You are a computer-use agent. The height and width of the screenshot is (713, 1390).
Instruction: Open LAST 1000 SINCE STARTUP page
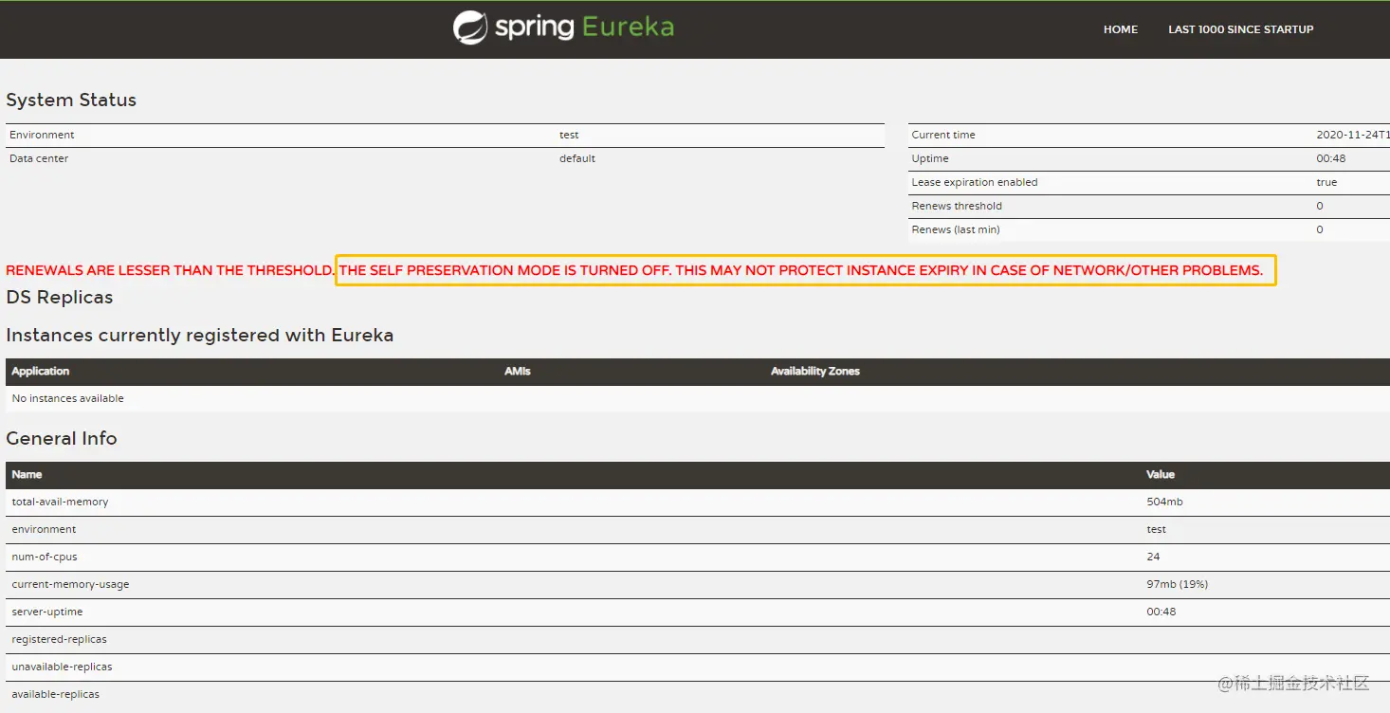(1240, 29)
